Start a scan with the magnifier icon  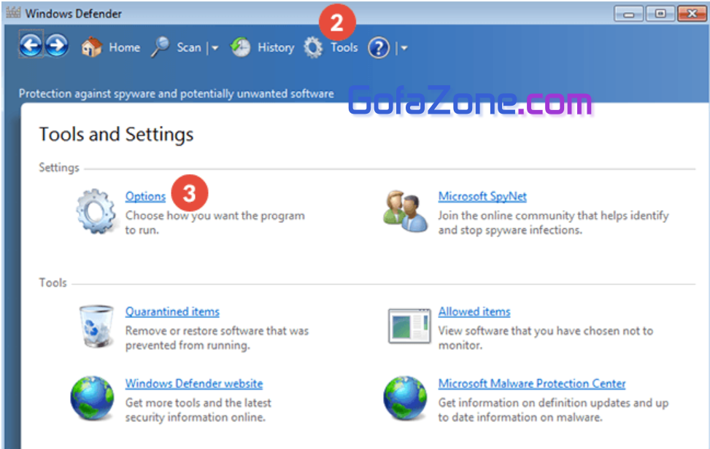point(161,47)
